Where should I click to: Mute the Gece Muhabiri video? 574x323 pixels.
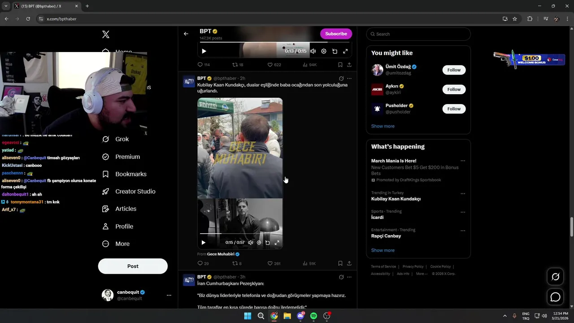[250, 242]
